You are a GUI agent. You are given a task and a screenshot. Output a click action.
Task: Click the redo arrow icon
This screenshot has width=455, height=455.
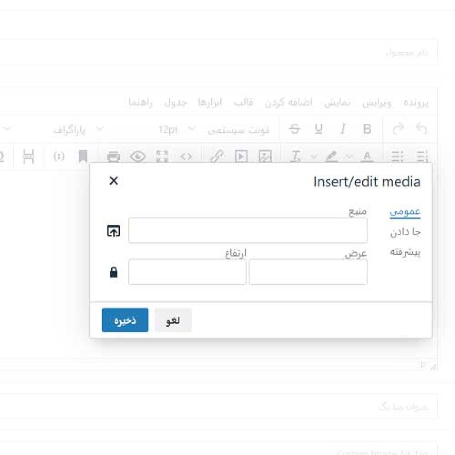coord(398,129)
